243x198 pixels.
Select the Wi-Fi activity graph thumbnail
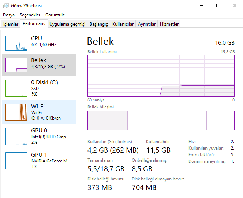(x=16, y=112)
